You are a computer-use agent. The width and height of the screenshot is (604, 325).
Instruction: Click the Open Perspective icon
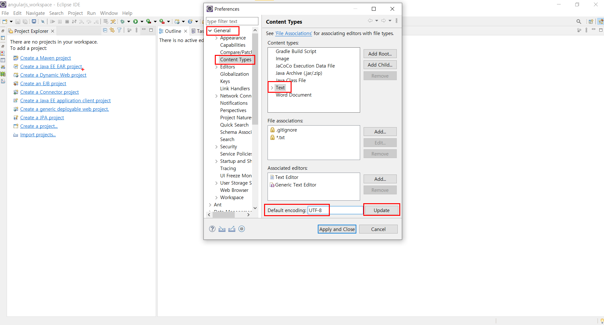(x=591, y=21)
